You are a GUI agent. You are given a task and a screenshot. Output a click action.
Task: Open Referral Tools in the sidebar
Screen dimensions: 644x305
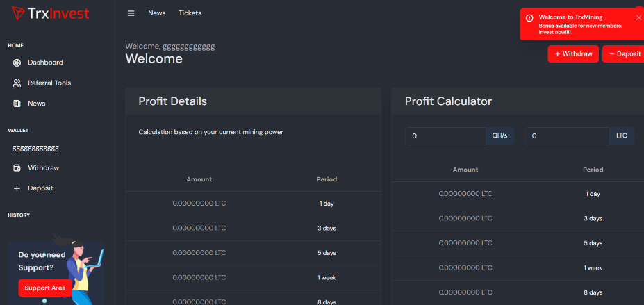pos(49,83)
